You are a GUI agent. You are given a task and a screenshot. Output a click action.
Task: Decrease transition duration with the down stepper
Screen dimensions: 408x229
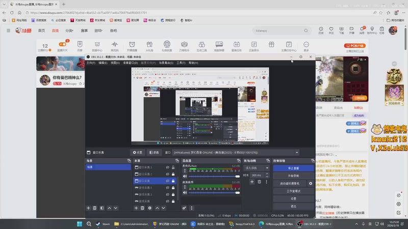tap(267, 177)
